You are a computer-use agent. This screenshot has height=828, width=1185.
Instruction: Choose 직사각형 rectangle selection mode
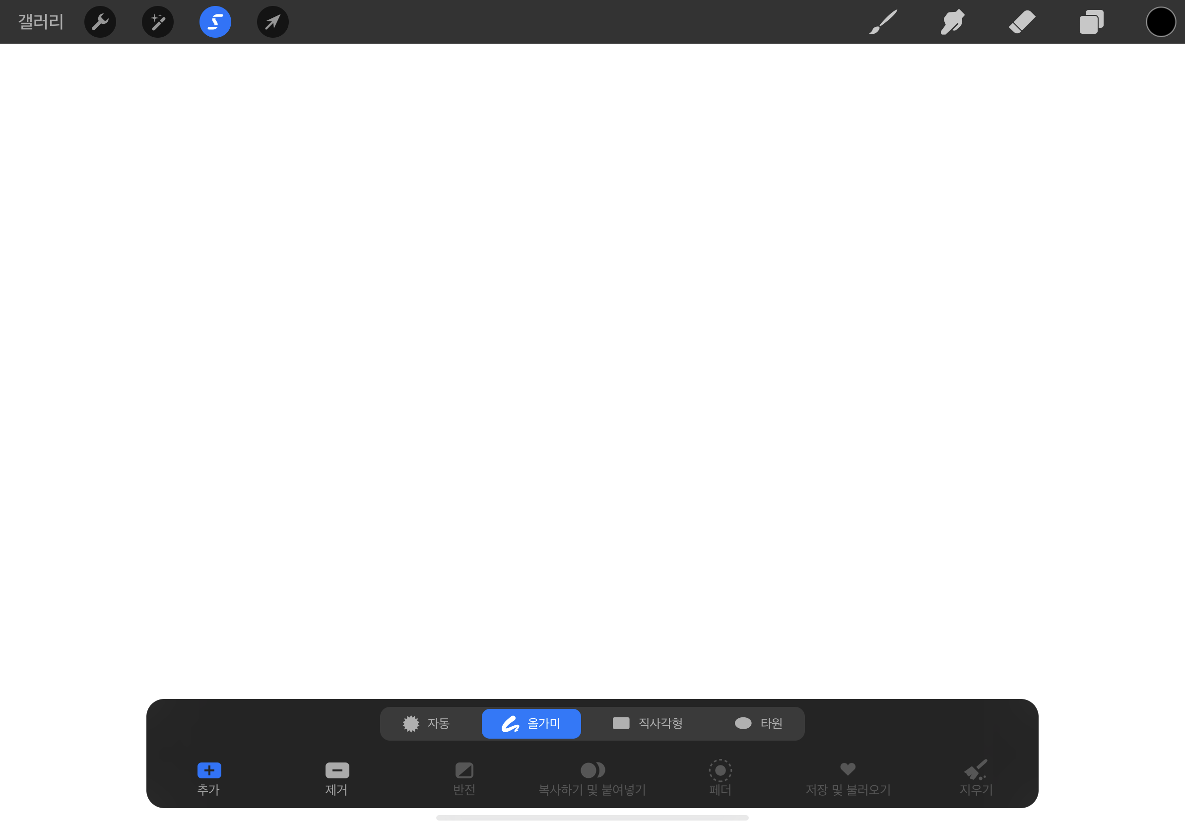[648, 724]
